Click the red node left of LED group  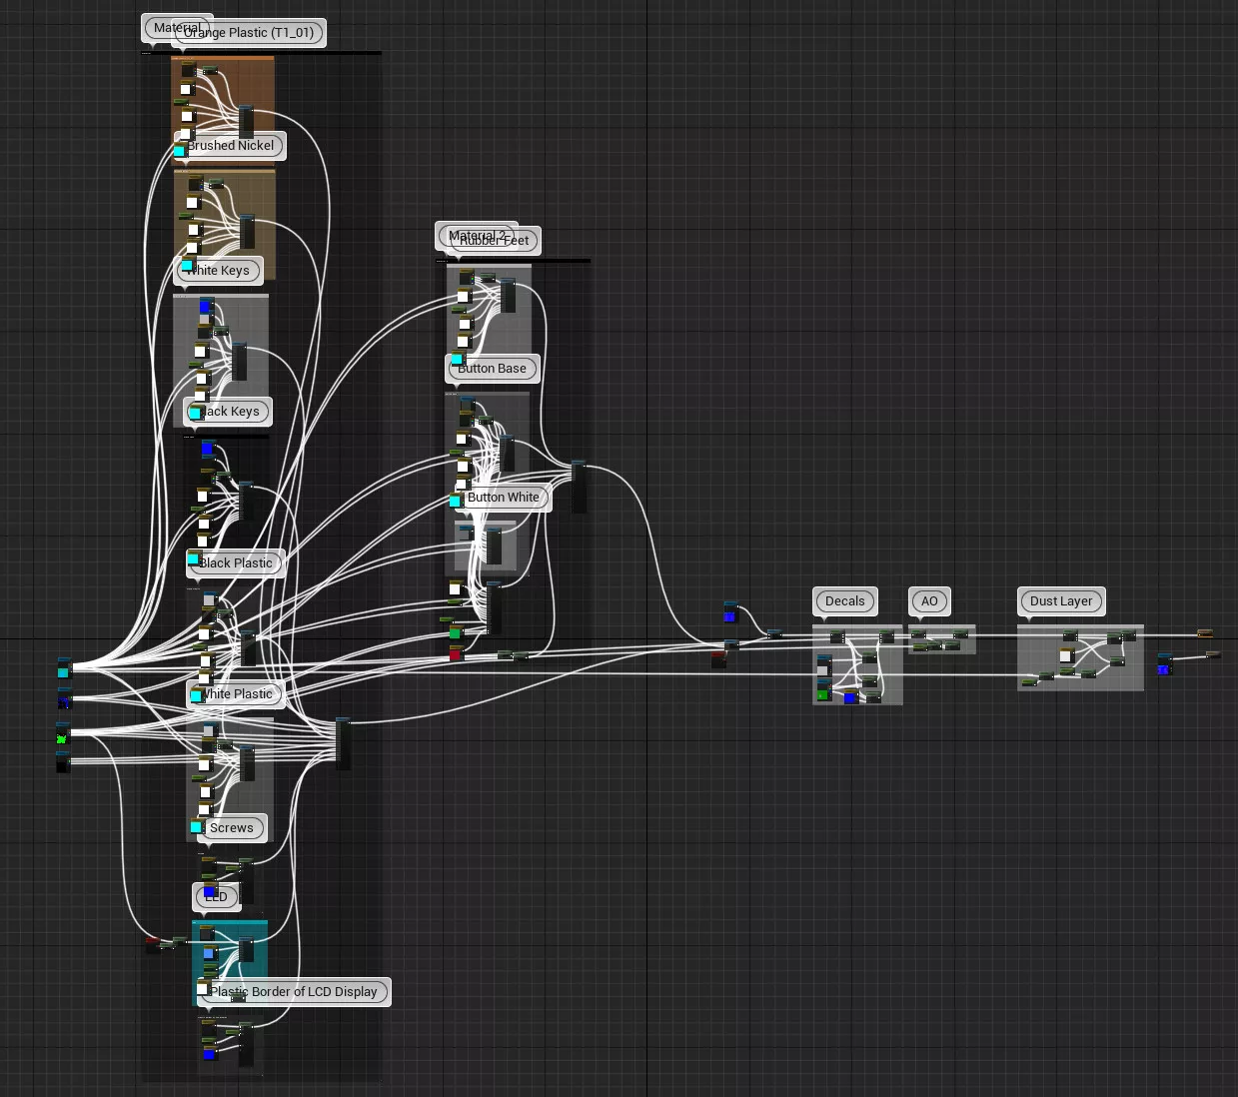(152, 943)
